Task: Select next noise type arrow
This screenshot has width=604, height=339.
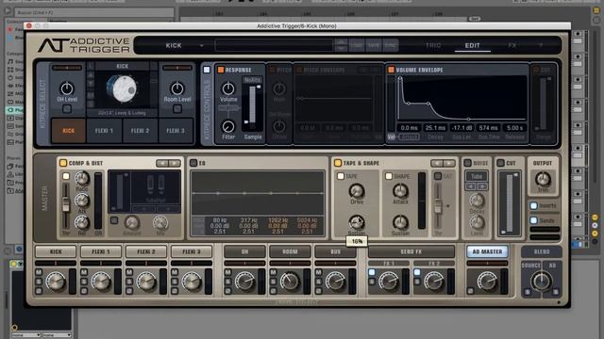Action: click(482, 186)
